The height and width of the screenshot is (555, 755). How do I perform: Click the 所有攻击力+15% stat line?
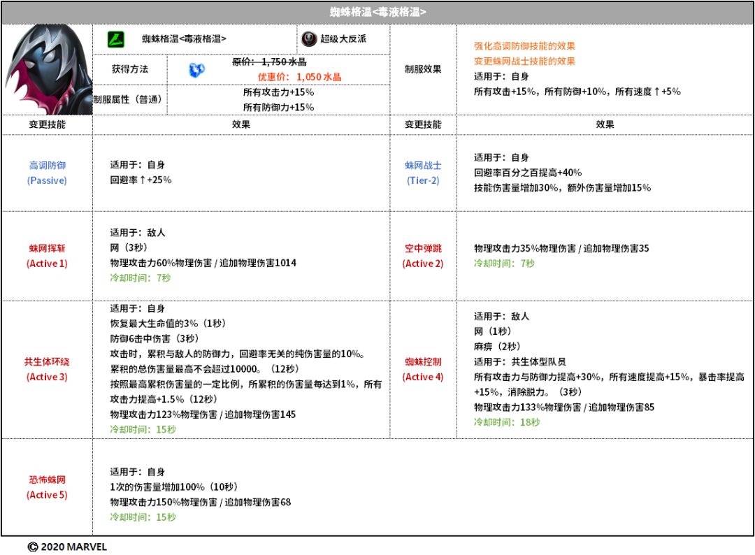[278, 92]
